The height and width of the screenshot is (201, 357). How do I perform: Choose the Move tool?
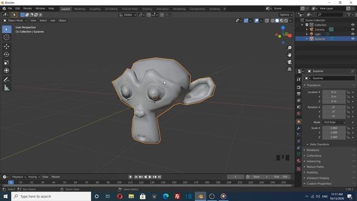coord(6,46)
